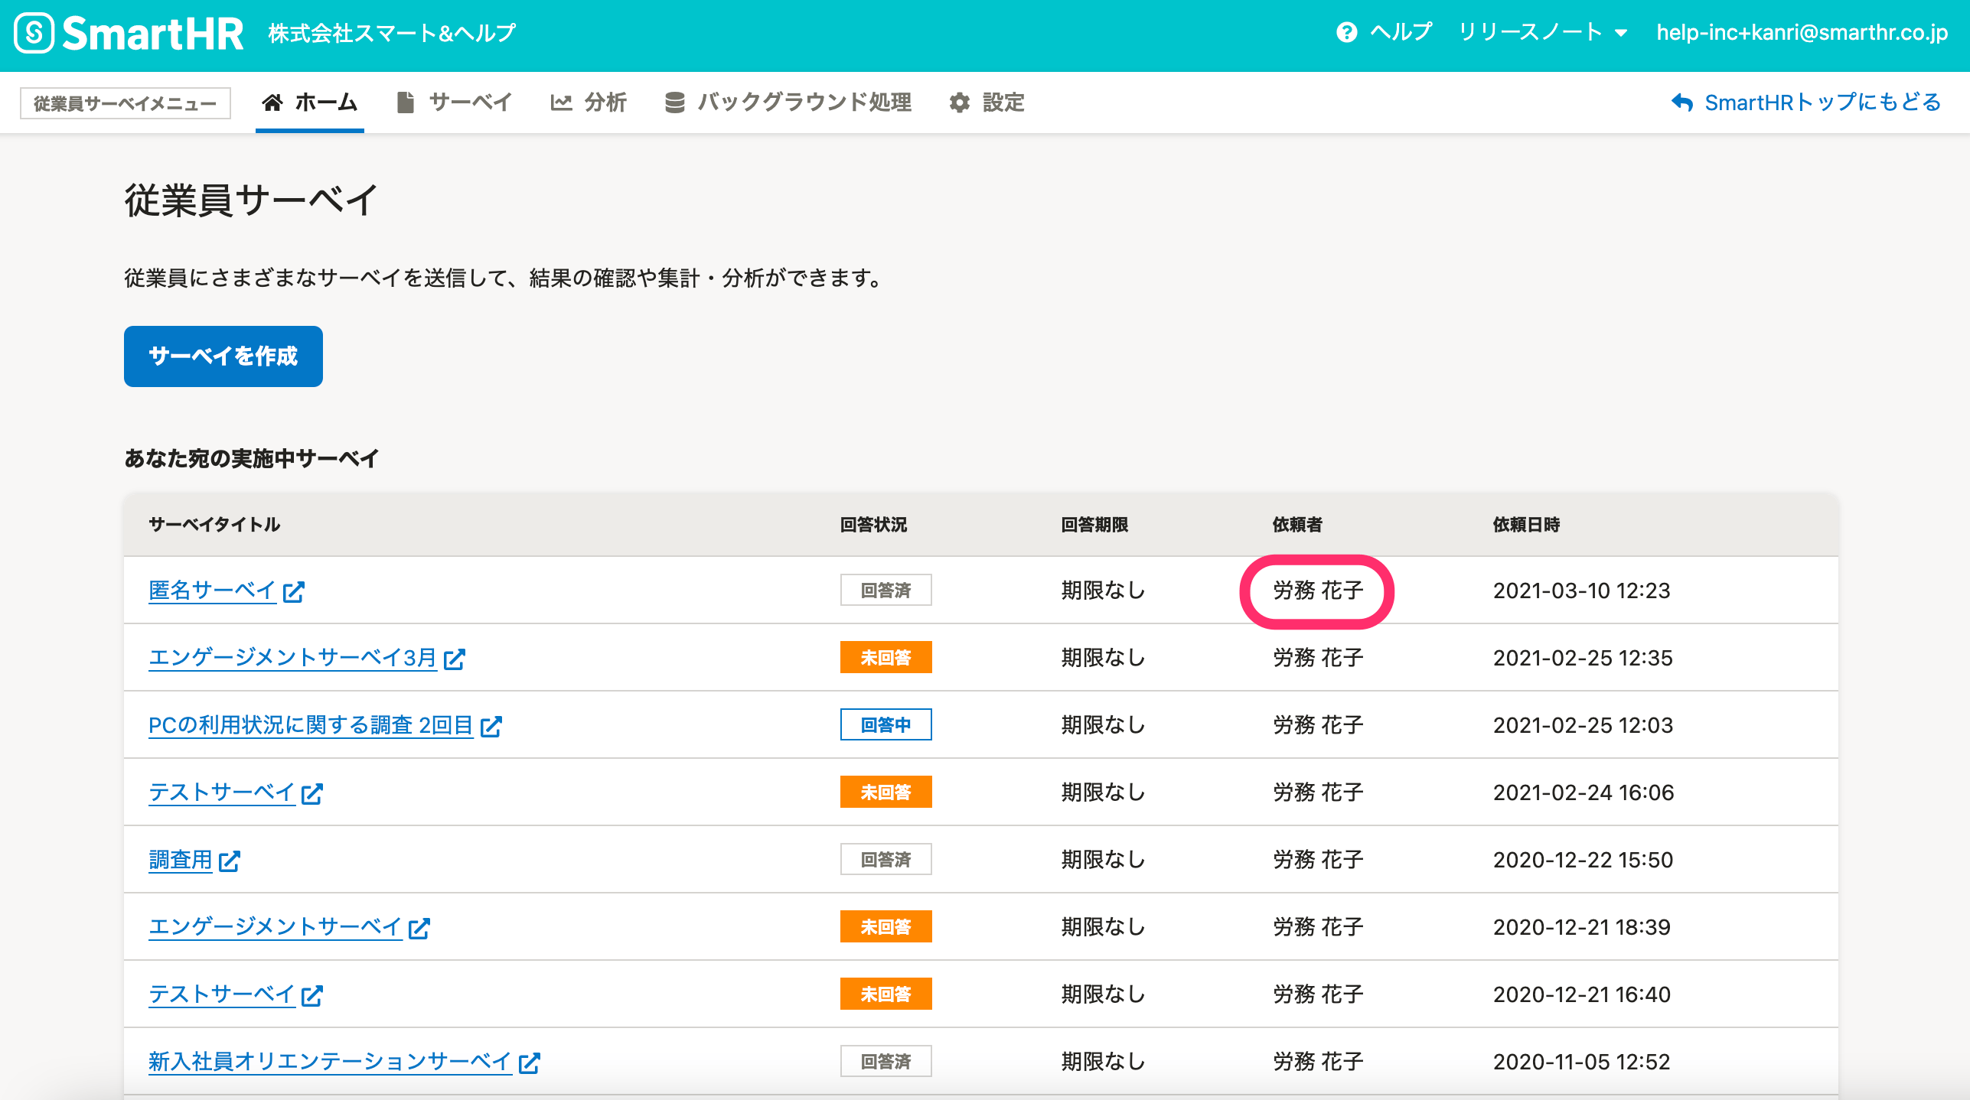Click the home icon in navigation
Viewport: 1970px width, 1100px height.
click(272, 102)
